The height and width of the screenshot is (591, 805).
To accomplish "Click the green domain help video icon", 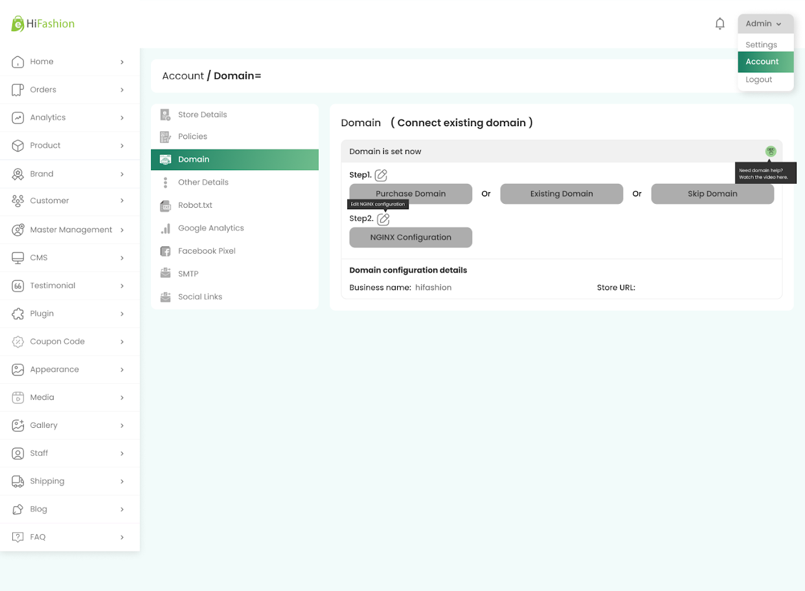I will 771,151.
